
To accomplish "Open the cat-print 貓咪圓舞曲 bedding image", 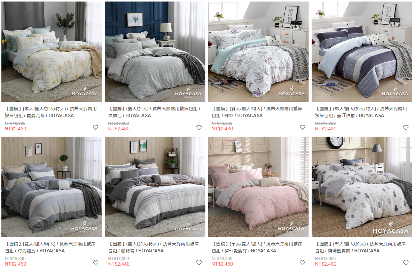I will (x=362, y=187).
